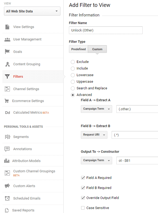Open the Scheduled Emails clock icon
158x213 pixels.
pos(7,198)
